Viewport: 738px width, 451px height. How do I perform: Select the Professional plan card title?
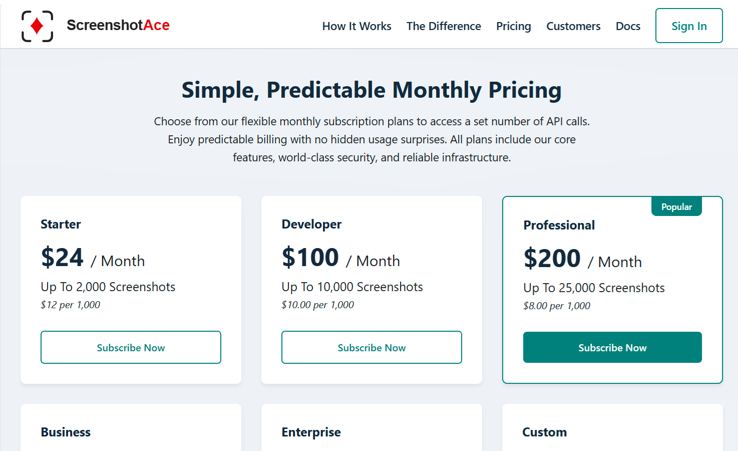559,225
